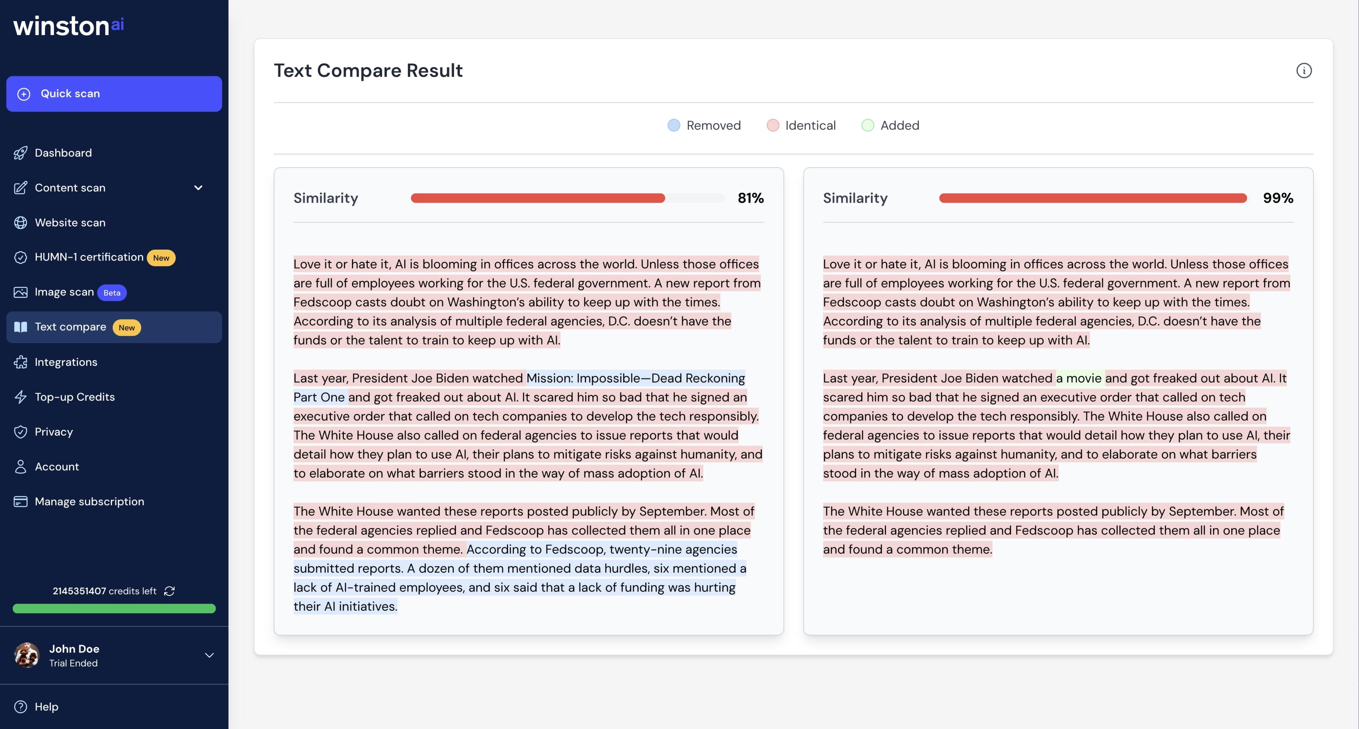The height and width of the screenshot is (729, 1359).
Task: Click the Image scan picture icon
Action: coord(21,292)
